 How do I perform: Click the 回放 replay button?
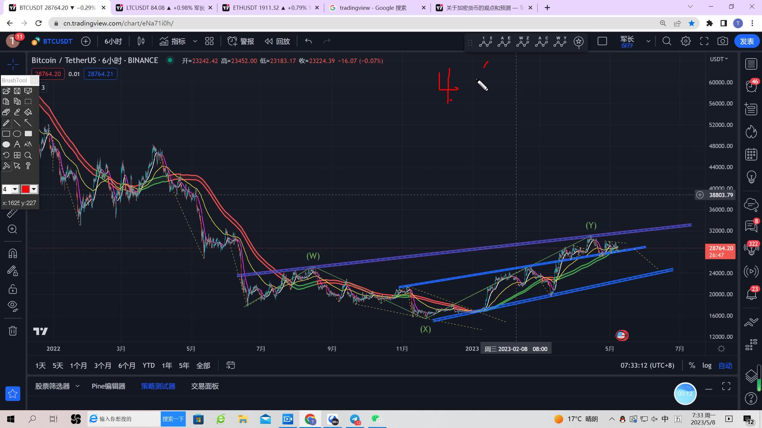tap(277, 41)
